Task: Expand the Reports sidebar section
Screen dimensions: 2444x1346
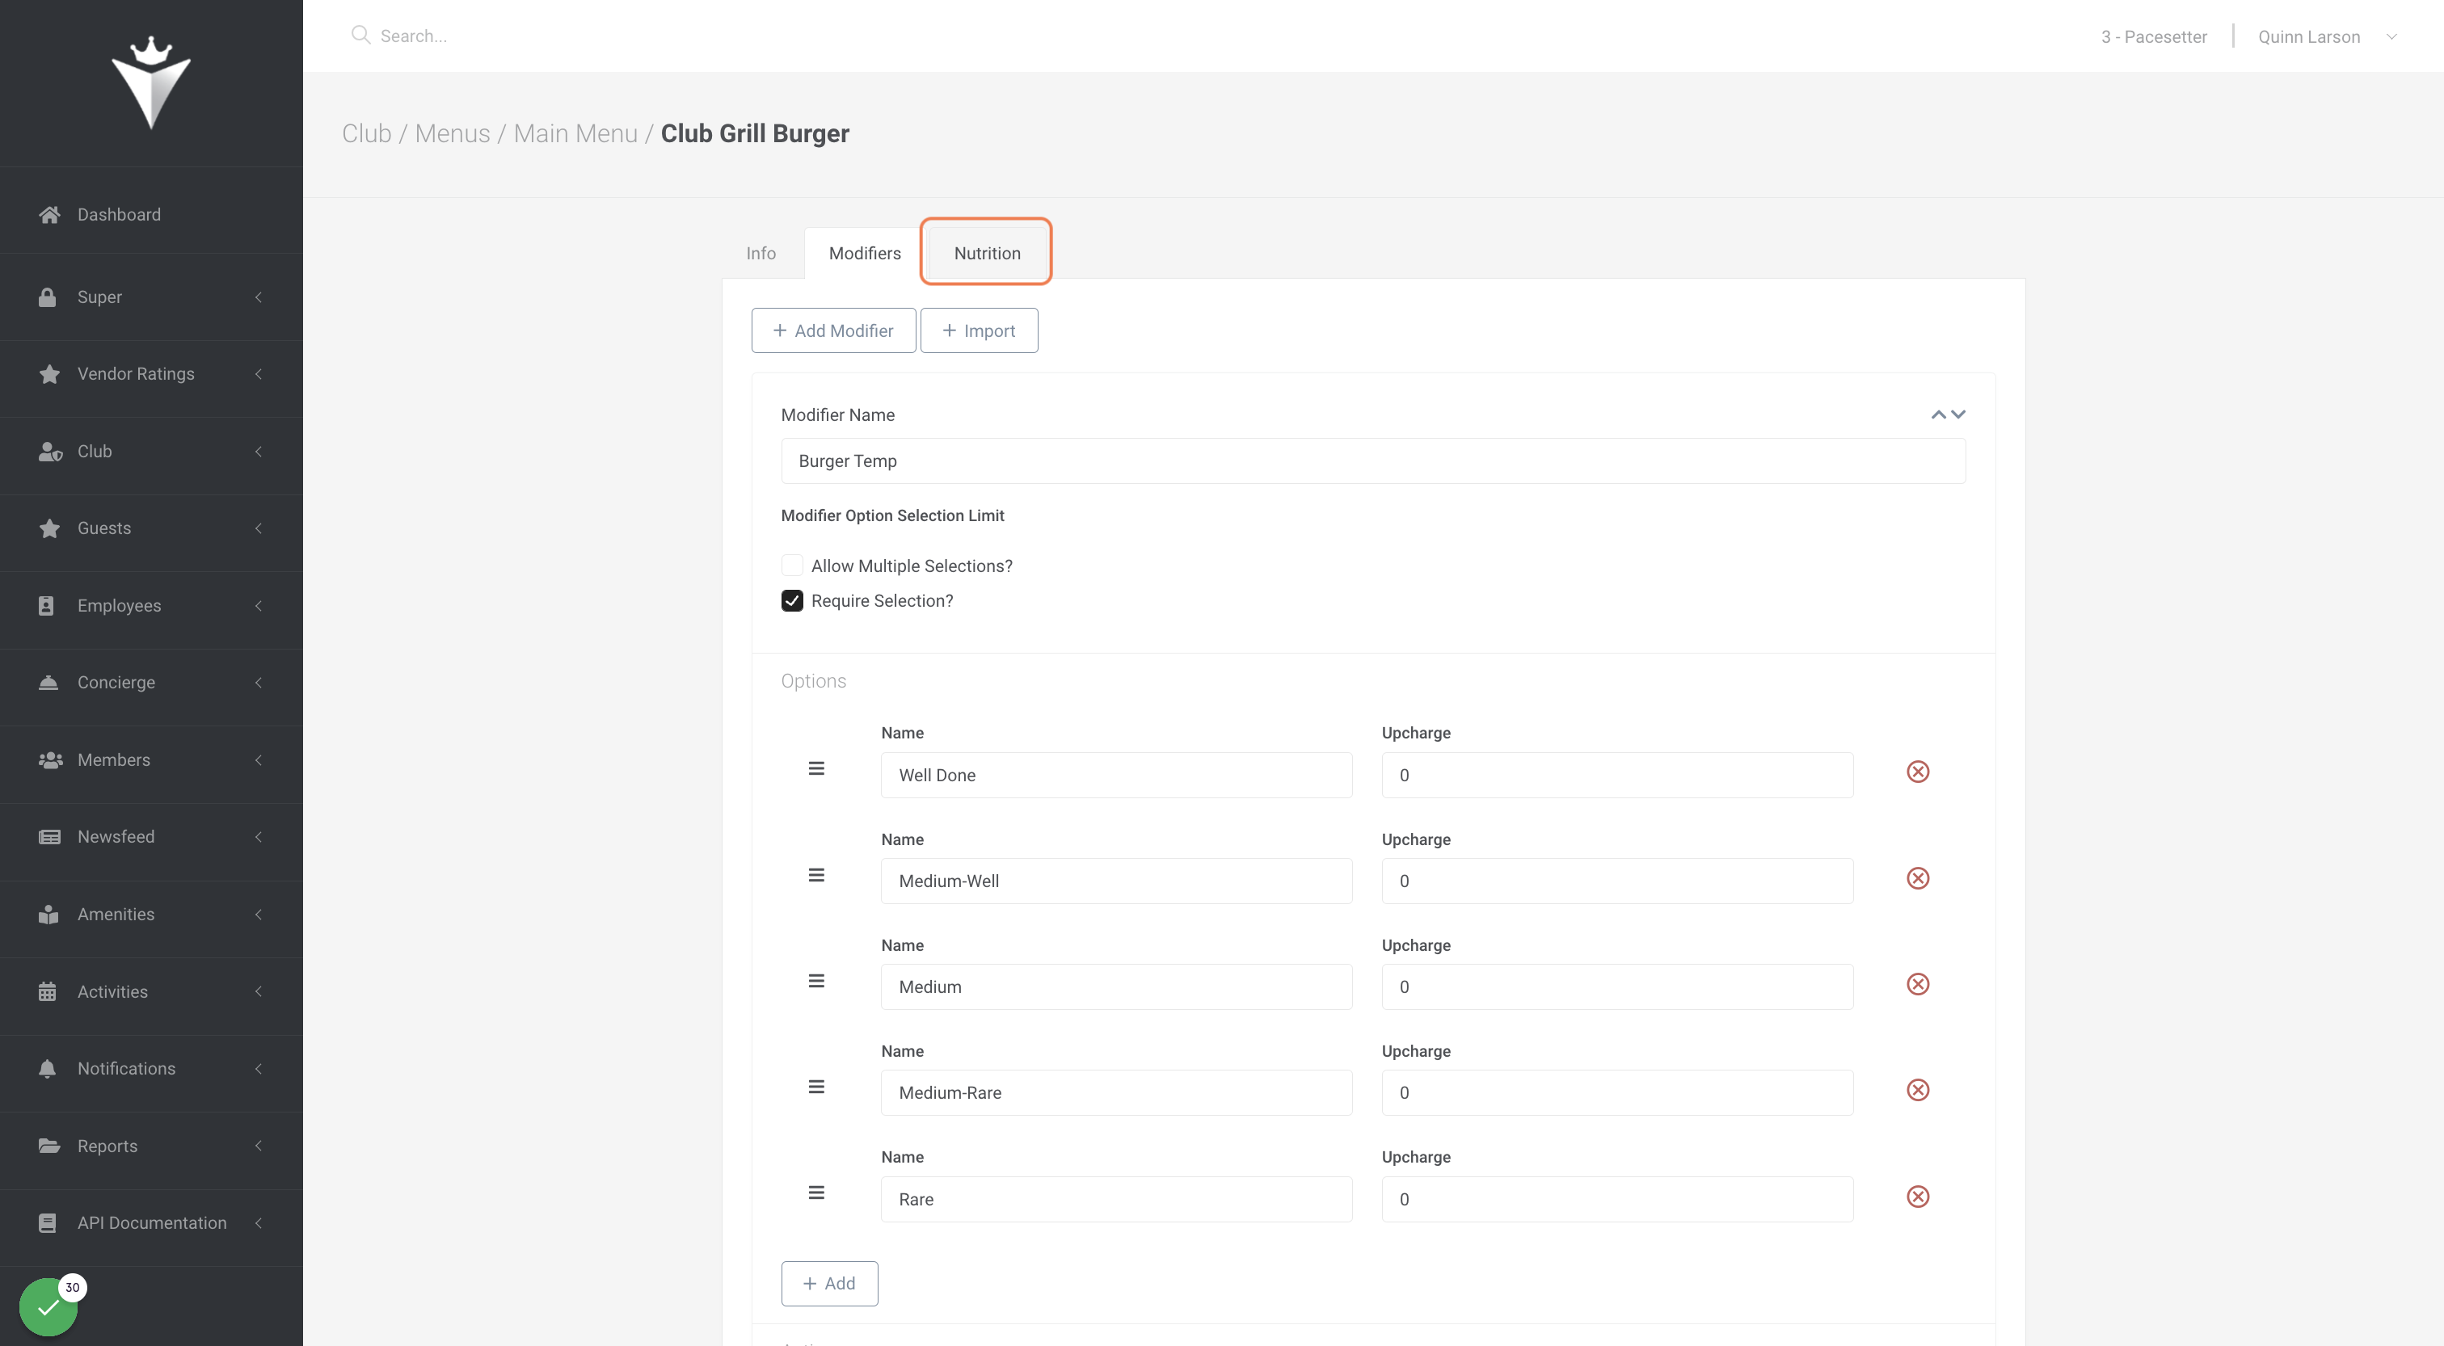Action: pos(152,1146)
